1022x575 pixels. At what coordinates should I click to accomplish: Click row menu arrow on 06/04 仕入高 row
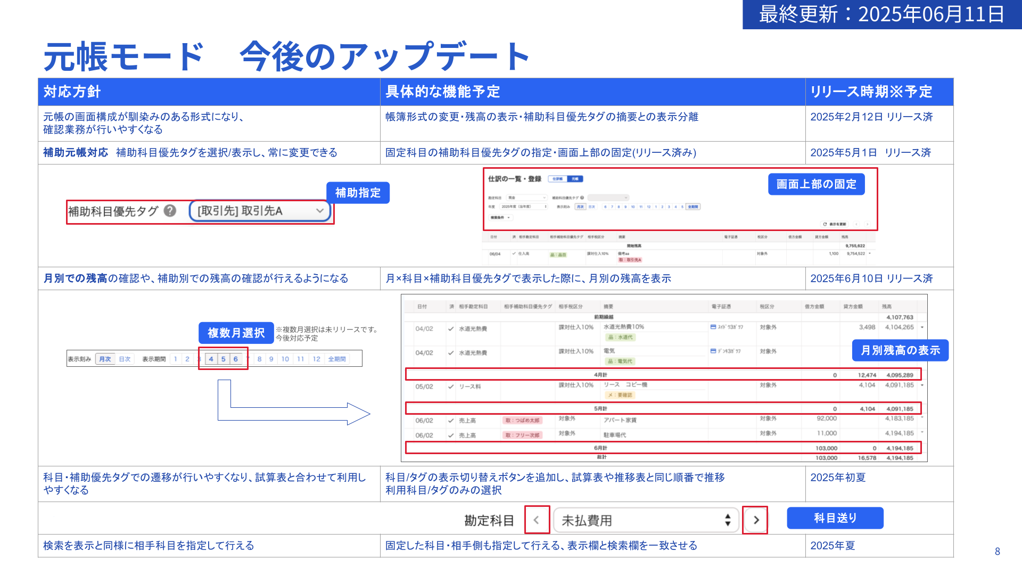click(x=869, y=253)
